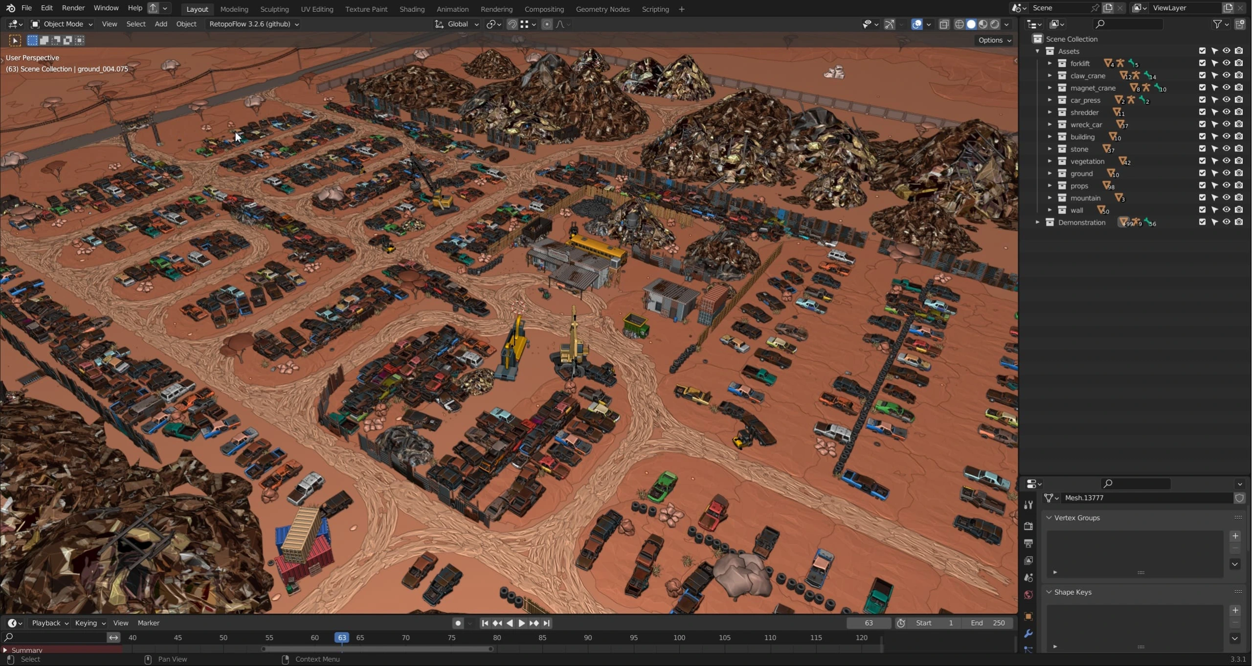Screen dimensions: 1252x666
Task: Toggle auto keying record button
Action: coord(458,623)
